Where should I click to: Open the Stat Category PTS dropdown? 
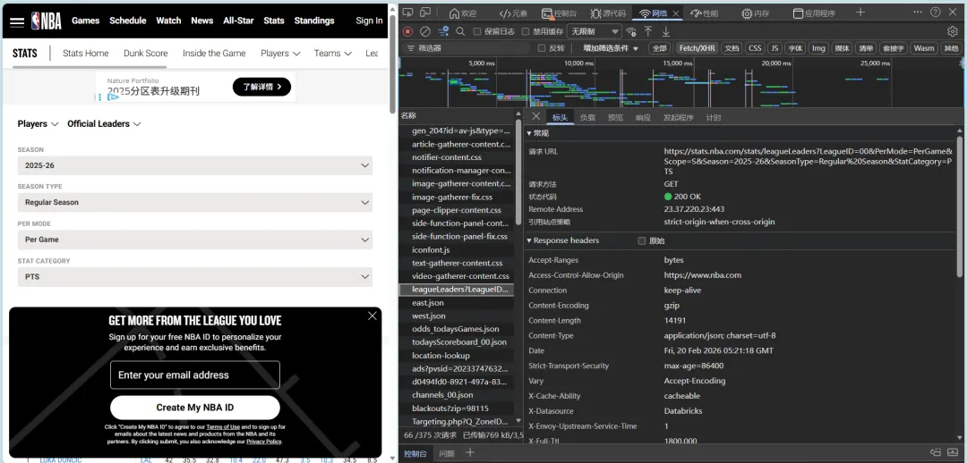(195, 277)
